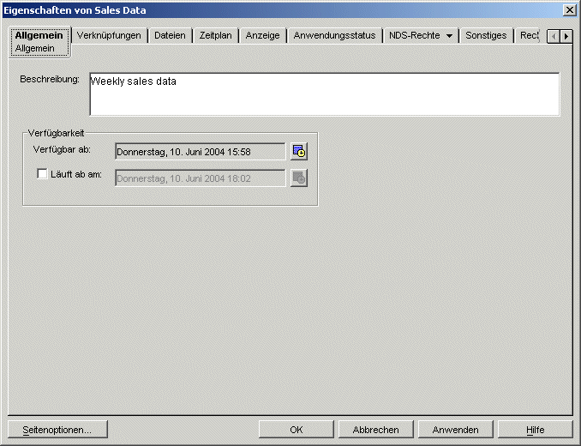Click the disabled Läuft ab am calendar icon
Viewport: 581px width, 446px height.
click(x=299, y=178)
